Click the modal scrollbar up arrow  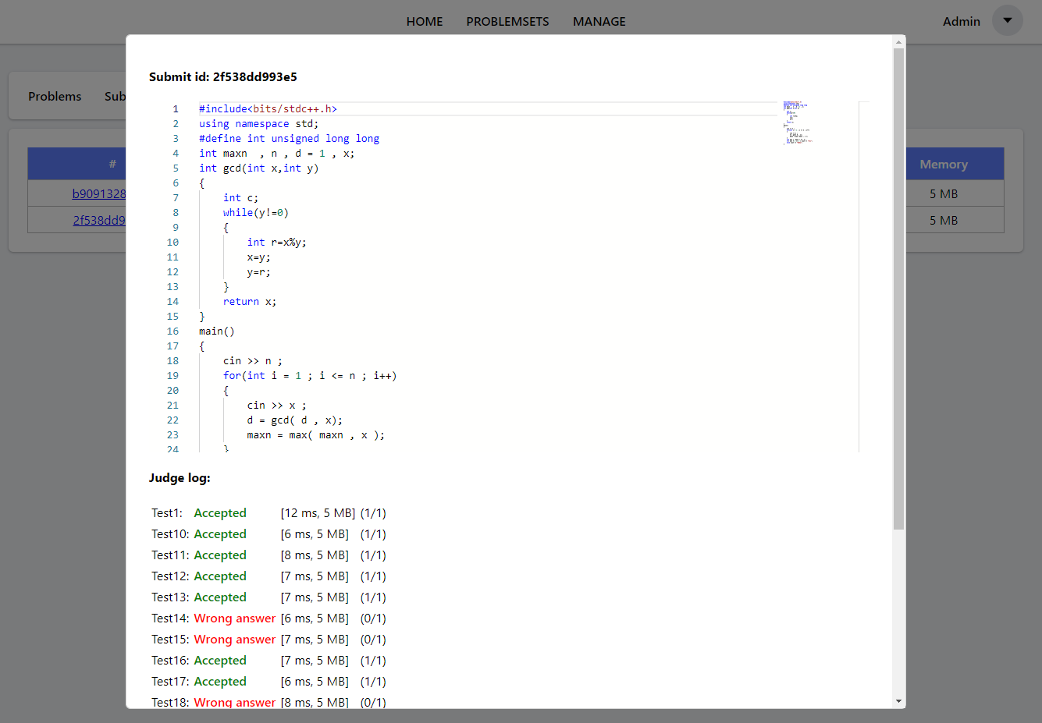click(x=899, y=41)
